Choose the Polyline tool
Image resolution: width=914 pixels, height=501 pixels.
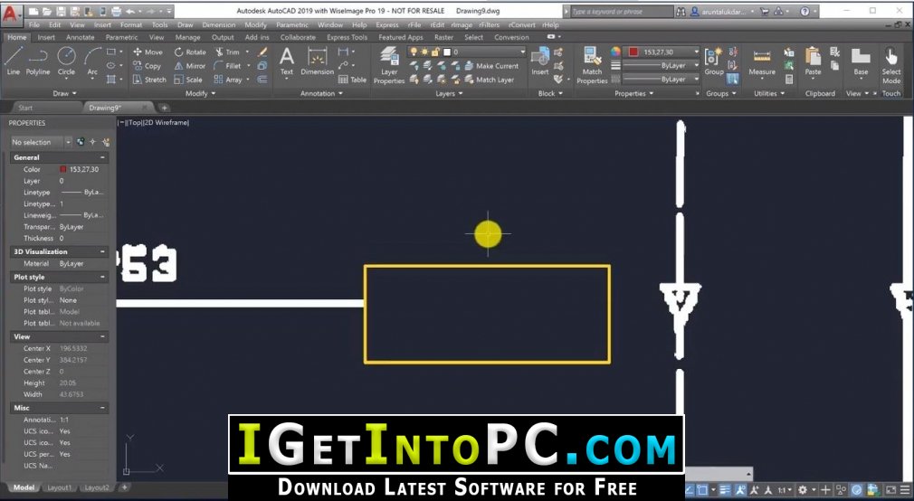[38, 61]
